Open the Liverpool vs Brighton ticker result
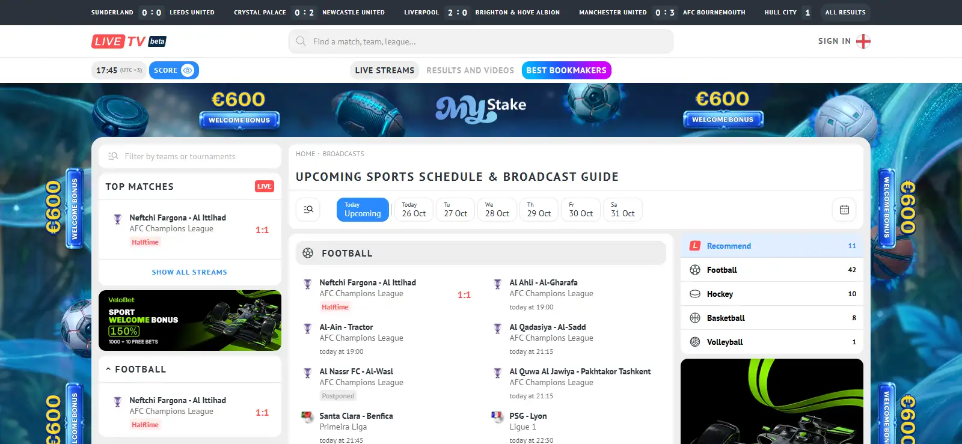Screen dimensions: 962x444 coord(482,12)
